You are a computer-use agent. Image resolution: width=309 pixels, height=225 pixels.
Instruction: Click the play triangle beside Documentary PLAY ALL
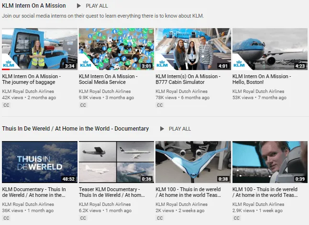point(162,129)
